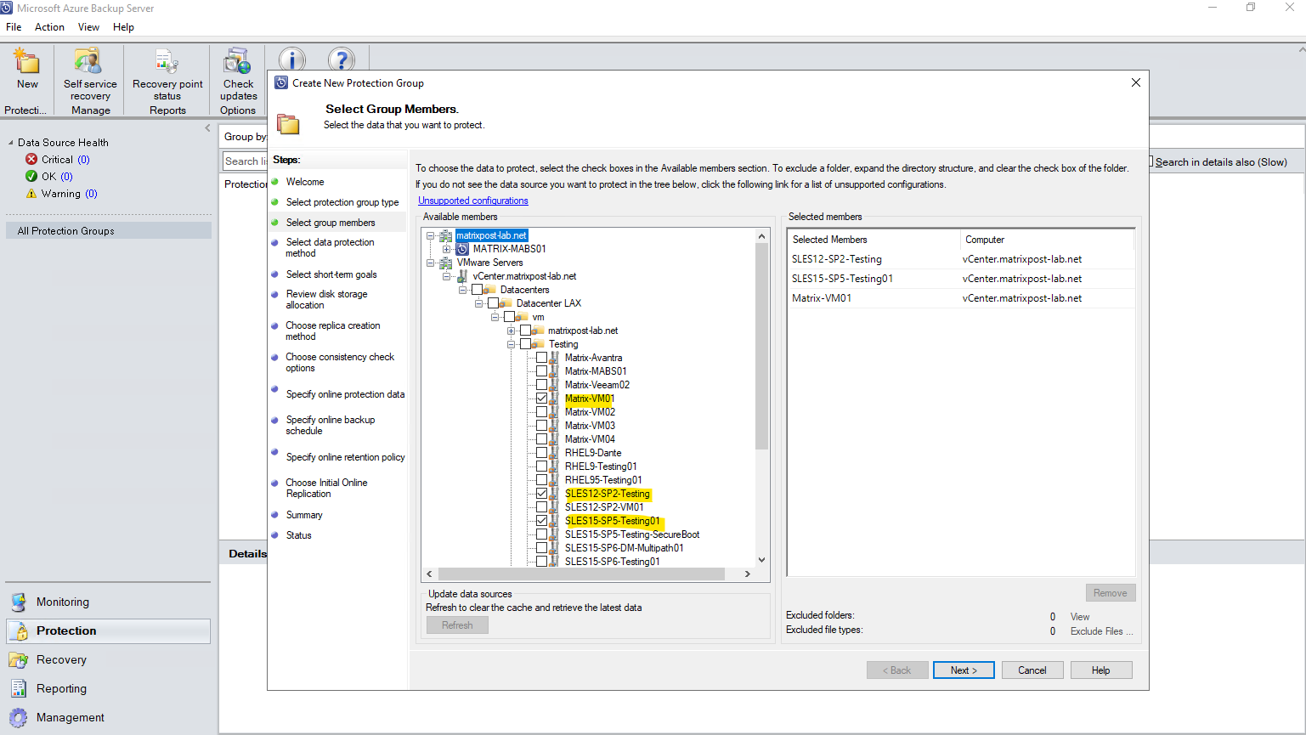Image resolution: width=1306 pixels, height=735 pixels.
Task: Click scroll down arrow in members tree
Action: point(761,560)
